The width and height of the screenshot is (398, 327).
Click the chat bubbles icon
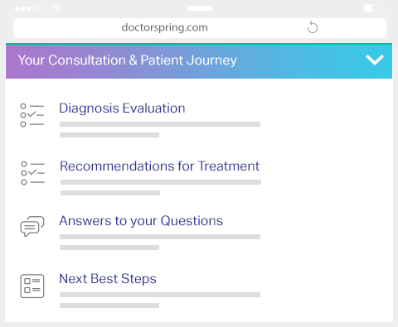coord(32,226)
